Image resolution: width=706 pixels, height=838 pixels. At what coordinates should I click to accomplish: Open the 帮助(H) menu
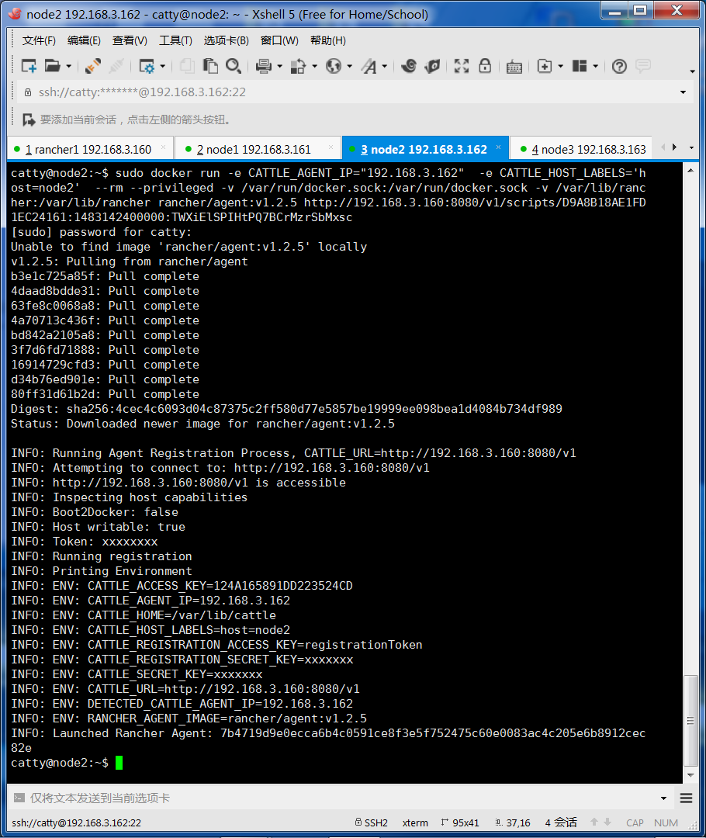tap(327, 40)
